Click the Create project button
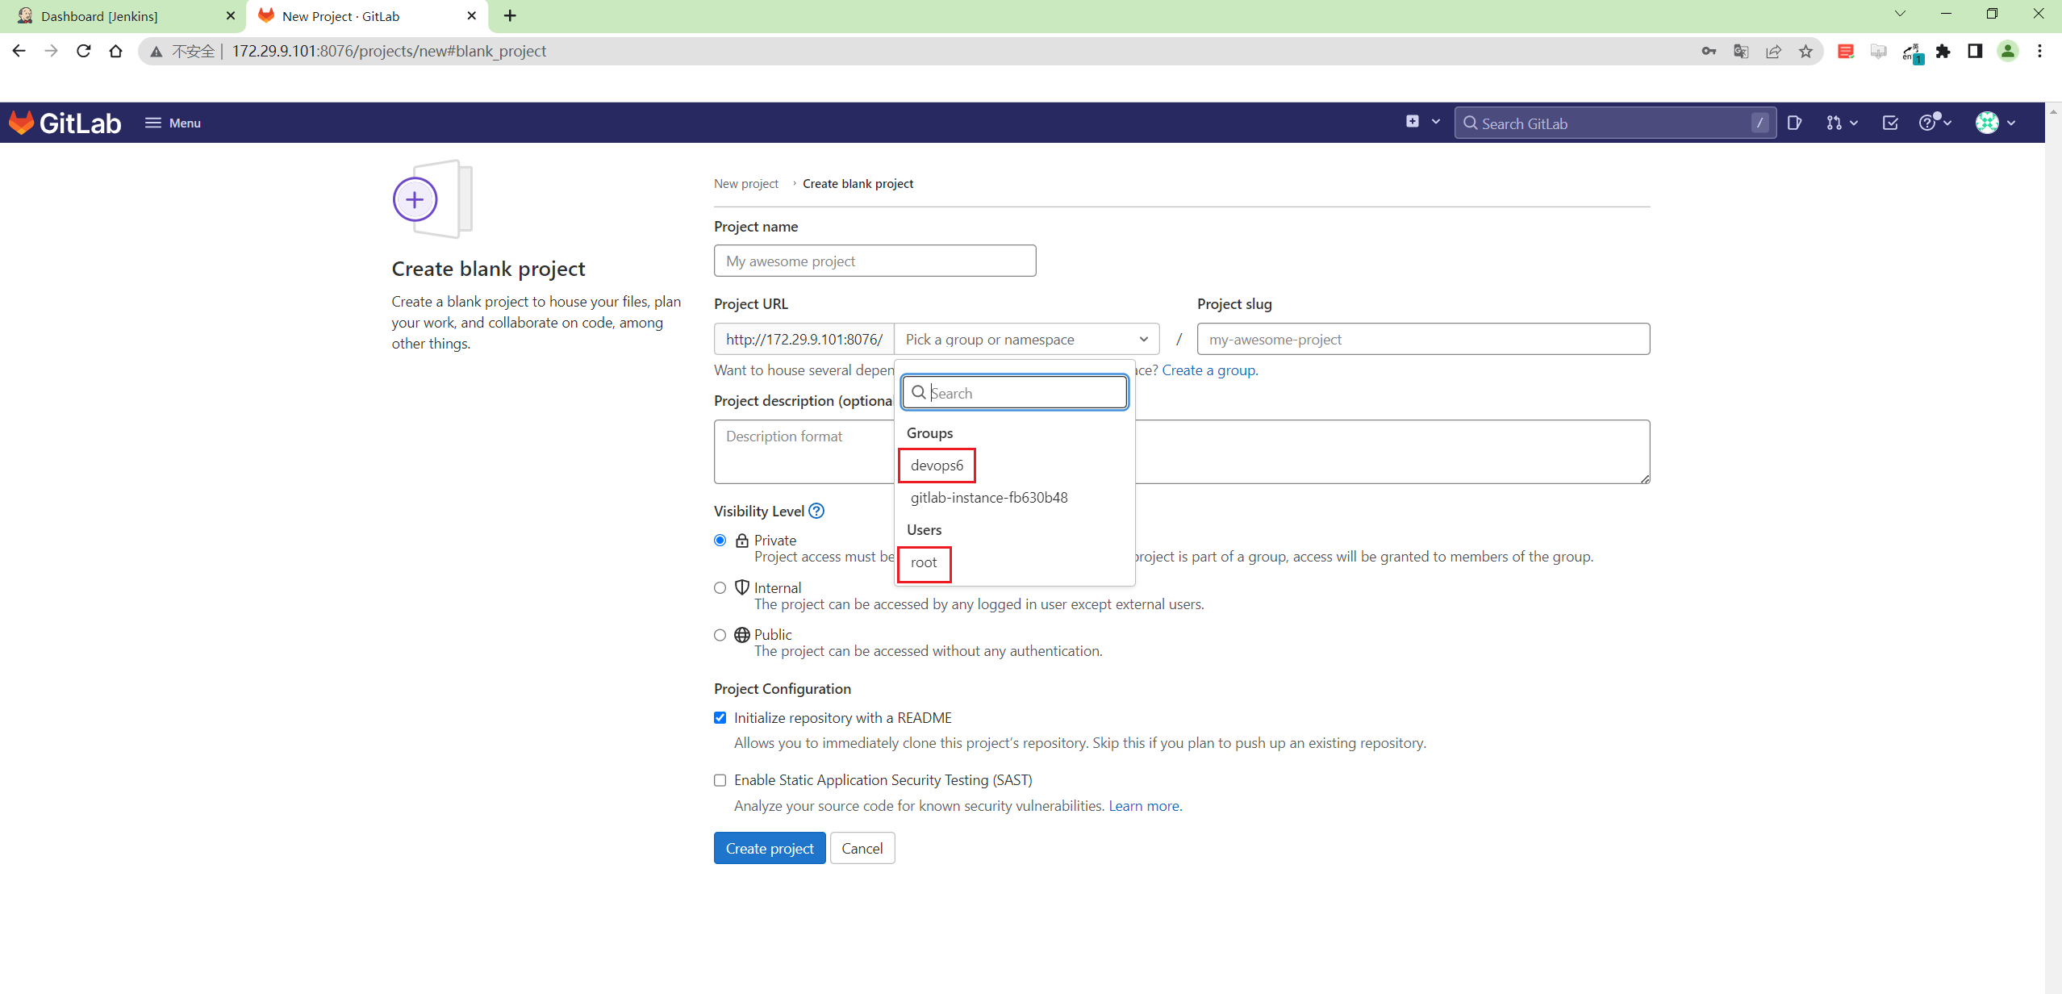The image size is (2062, 994). tap(769, 848)
